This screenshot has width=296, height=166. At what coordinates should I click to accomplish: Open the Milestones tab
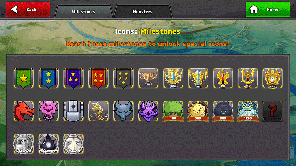83,11
